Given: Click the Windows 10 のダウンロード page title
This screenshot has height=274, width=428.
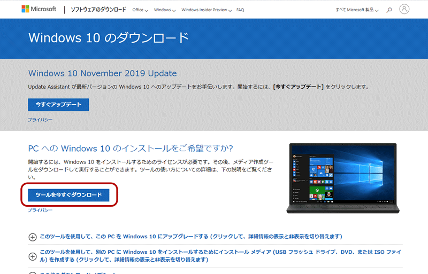Looking at the screenshot, I should [109, 37].
